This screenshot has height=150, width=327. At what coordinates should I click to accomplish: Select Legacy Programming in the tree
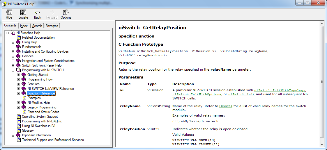(42, 108)
